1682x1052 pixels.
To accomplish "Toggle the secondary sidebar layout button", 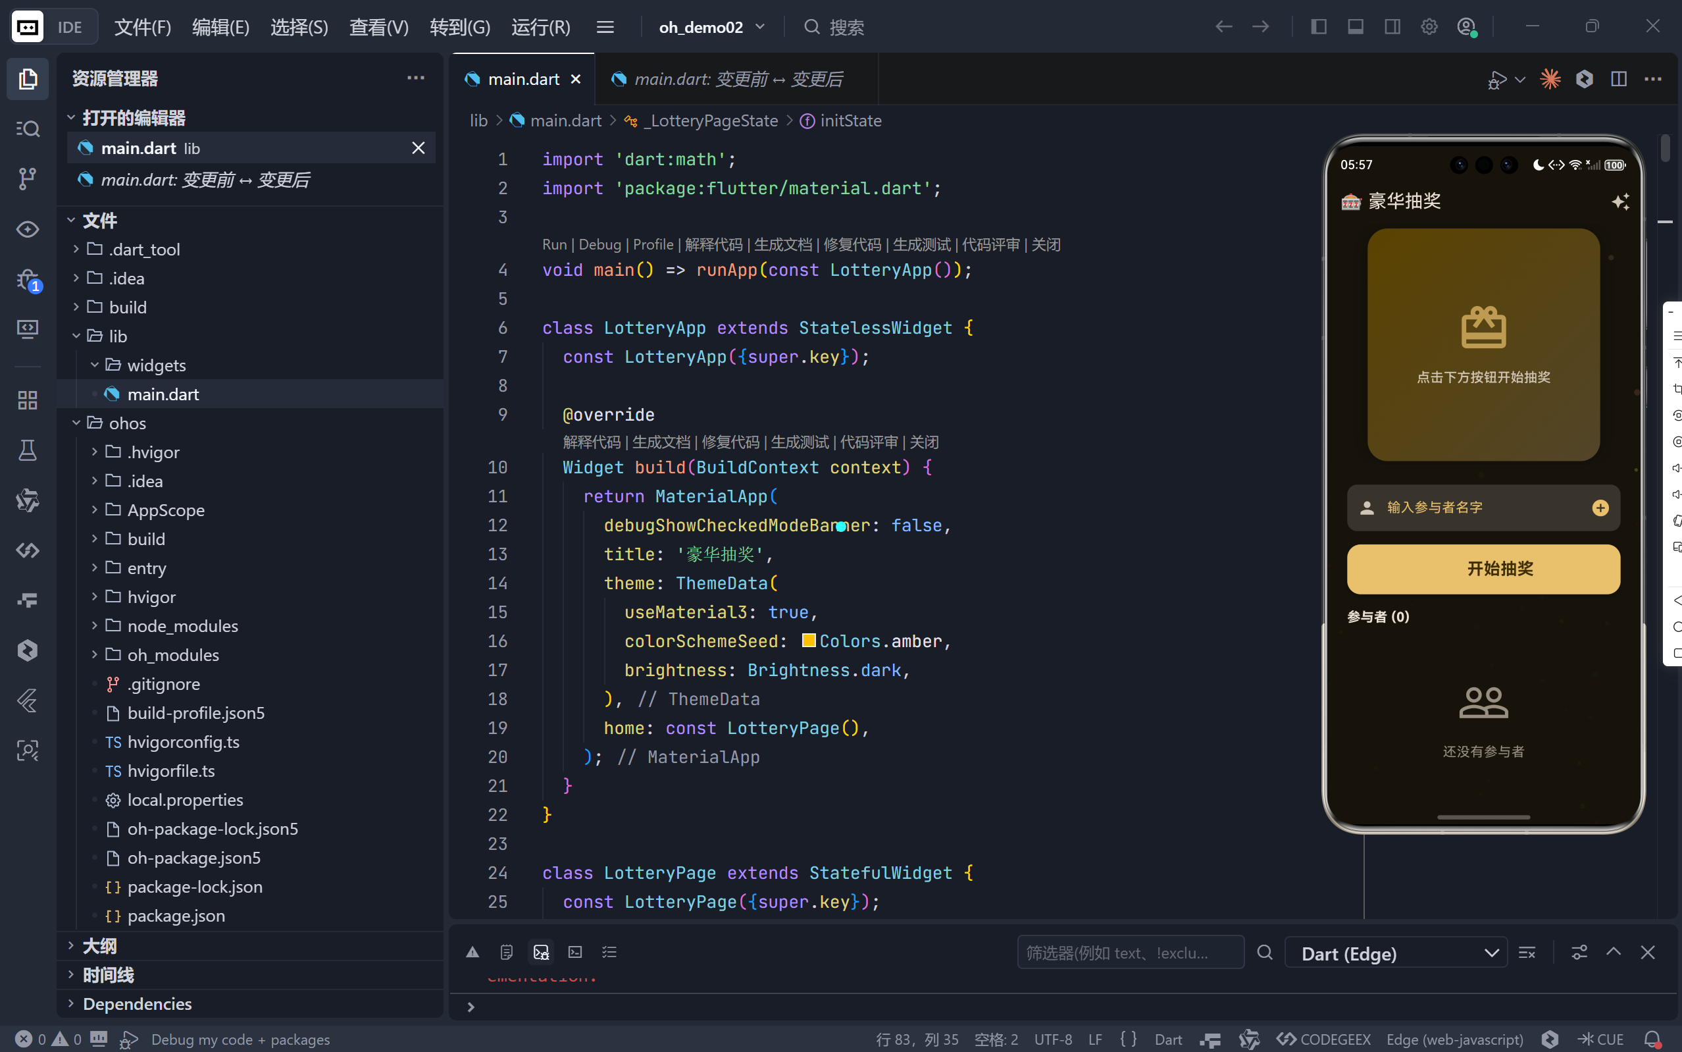I will pyautogui.click(x=1392, y=27).
